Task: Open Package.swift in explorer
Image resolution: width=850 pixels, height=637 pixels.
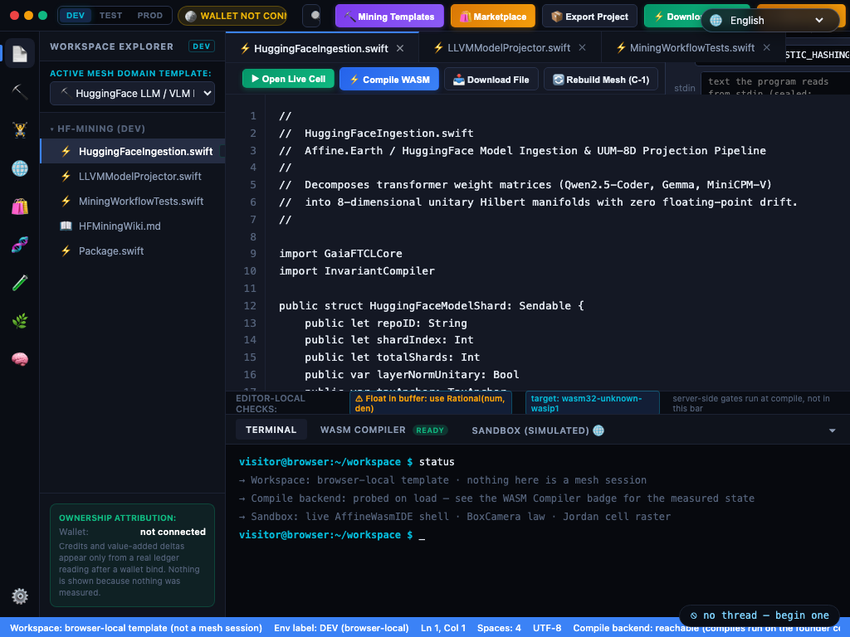Action: pyautogui.click(x=133, y=250)
